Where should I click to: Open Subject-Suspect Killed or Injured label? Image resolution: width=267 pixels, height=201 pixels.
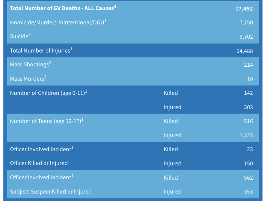[x=51, y=192]
